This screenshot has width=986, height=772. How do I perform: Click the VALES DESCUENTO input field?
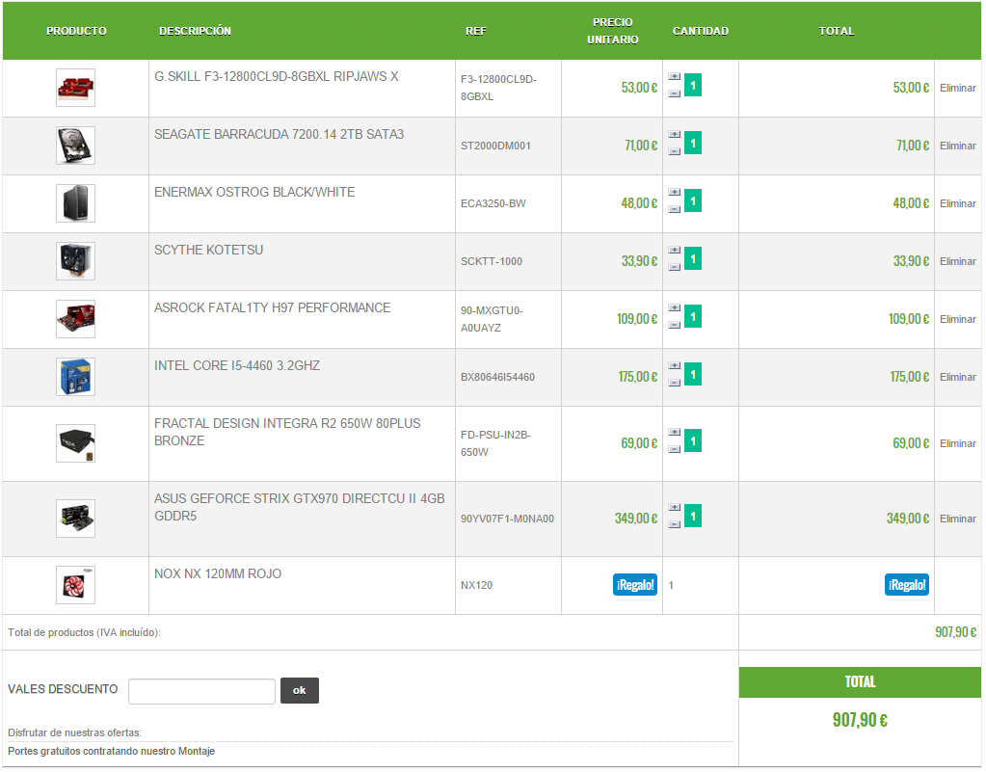pyautogui.click(x=201, y=692)
